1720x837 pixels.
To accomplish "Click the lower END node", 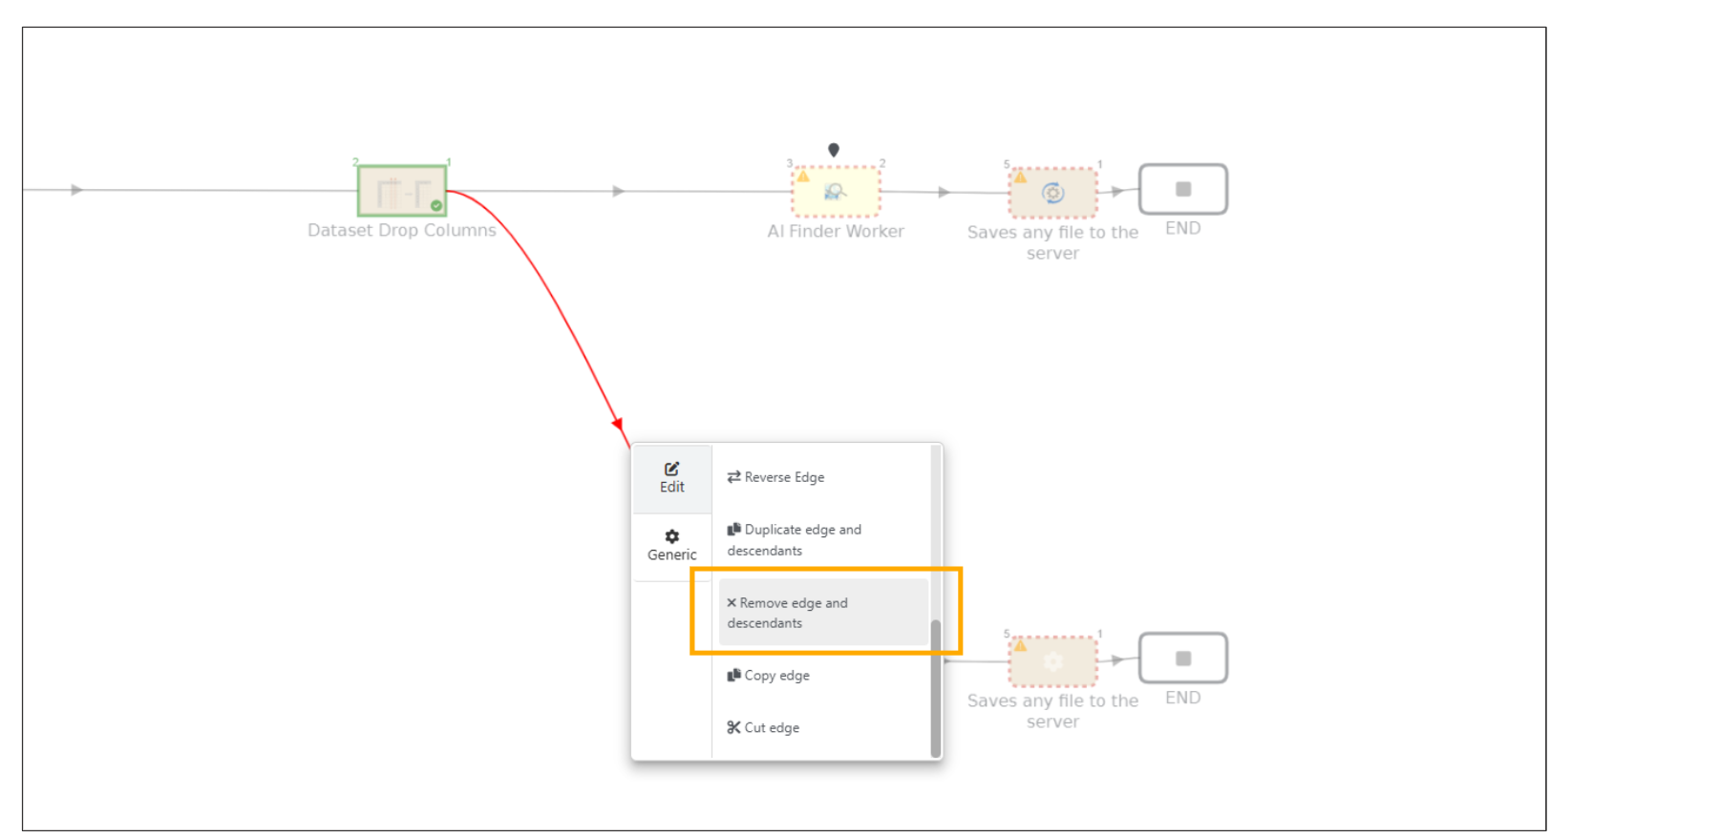I will click(x=1182, y=659).
